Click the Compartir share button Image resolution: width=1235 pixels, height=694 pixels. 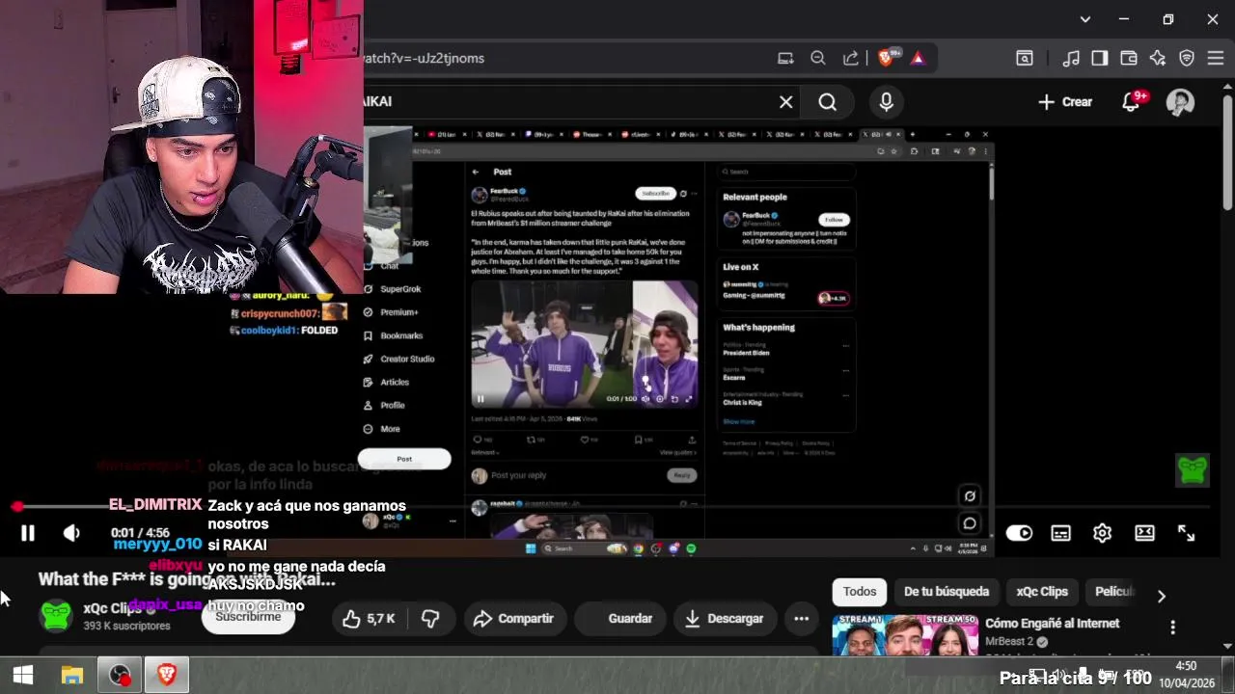[x=513, y=619]
